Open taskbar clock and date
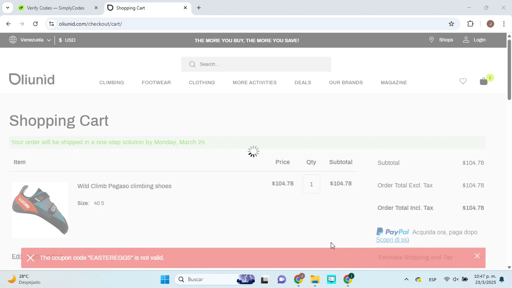The width and height of the screenshot is (512, 288). pos(485,279)
